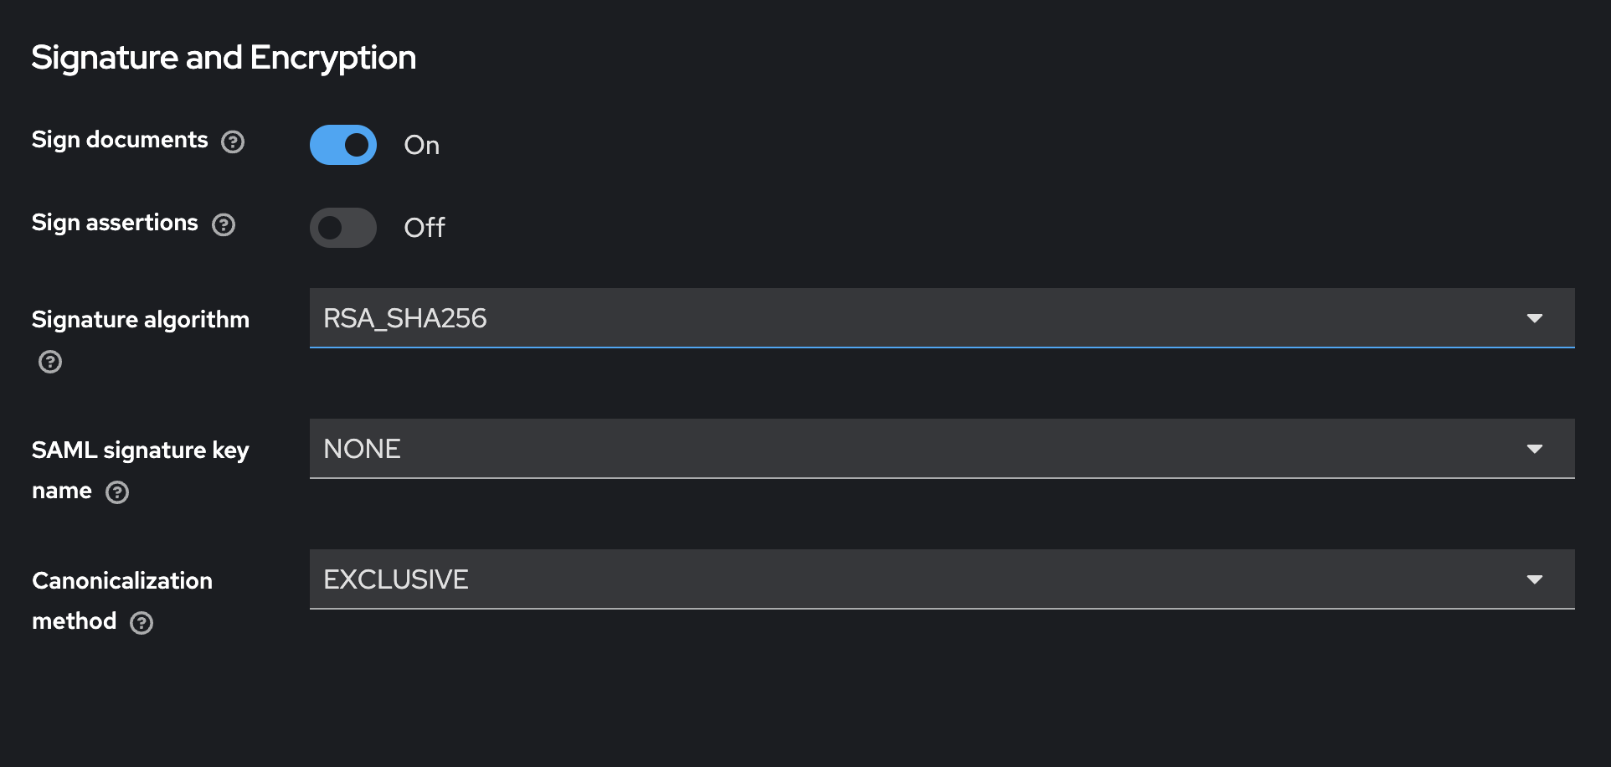View help for Canonicalization method
The width and height of the screenshot is (1611, 767).
pos(142,623)
